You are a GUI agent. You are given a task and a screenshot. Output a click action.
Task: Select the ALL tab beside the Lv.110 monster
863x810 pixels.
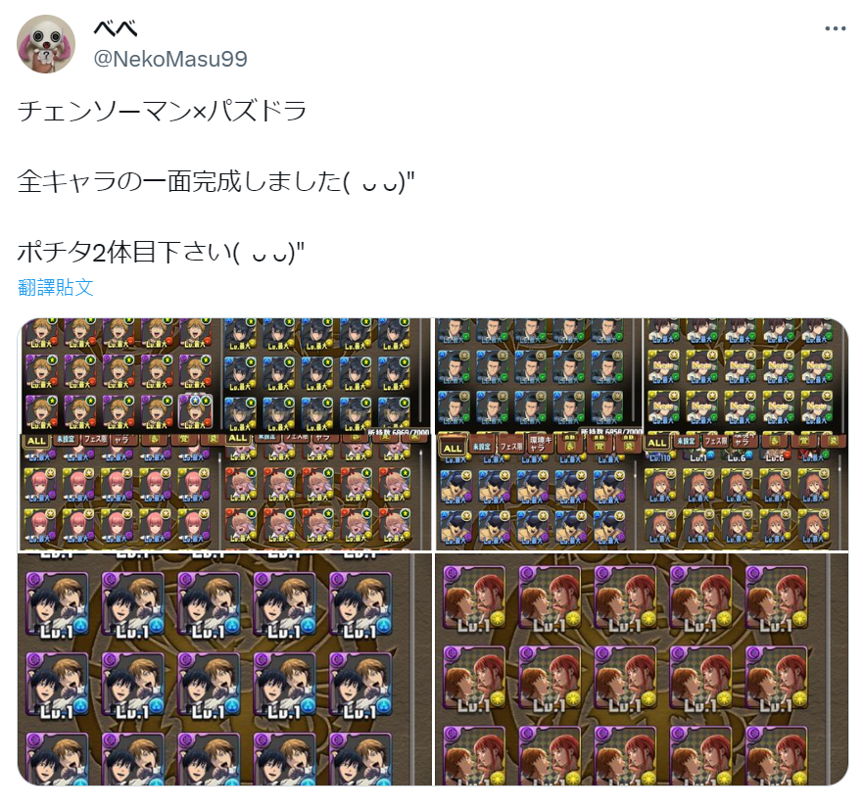657,443
